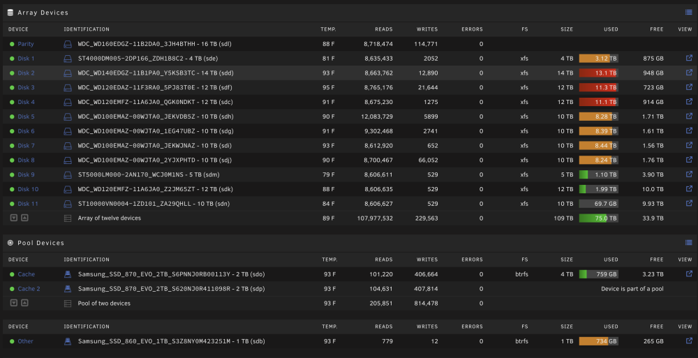Click the WDC_WD120EMFZ QGK0NDKT identification text
The height and width of the screenshot is (358, 698).
coord(154,102)
